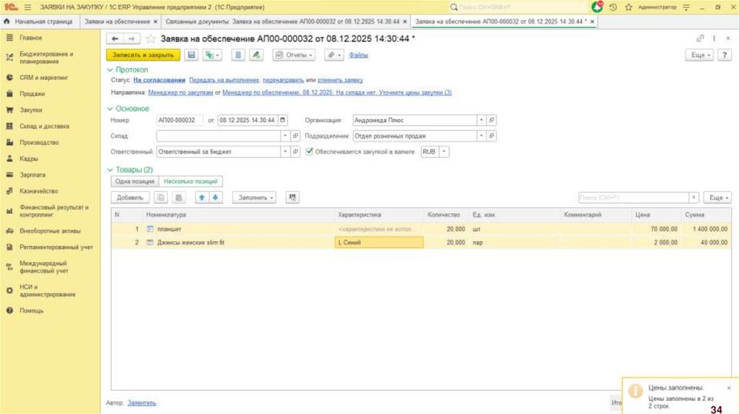The image size is (739, 414).
Task: Go back with the left arrow
Action: [x=115, y=39]
